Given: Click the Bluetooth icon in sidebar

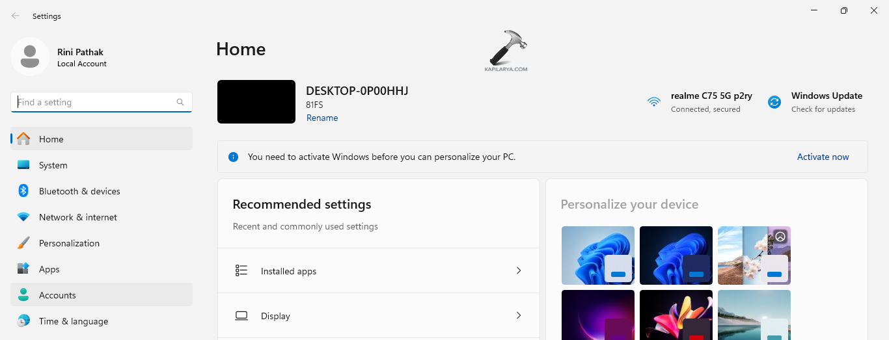Looking at the screenshot, I should tap(23, 191).
